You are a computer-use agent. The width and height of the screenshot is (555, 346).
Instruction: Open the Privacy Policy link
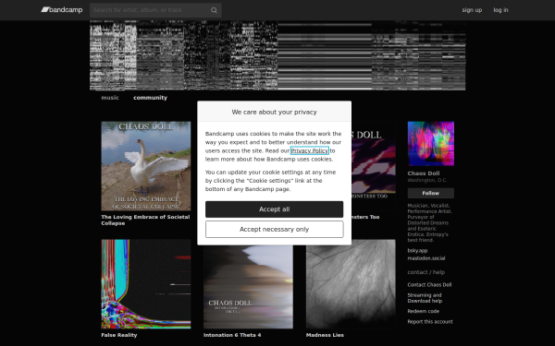click(x=310, y=150)
